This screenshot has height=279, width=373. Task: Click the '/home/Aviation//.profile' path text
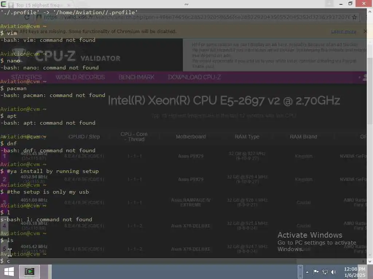[x=95, y=12]
